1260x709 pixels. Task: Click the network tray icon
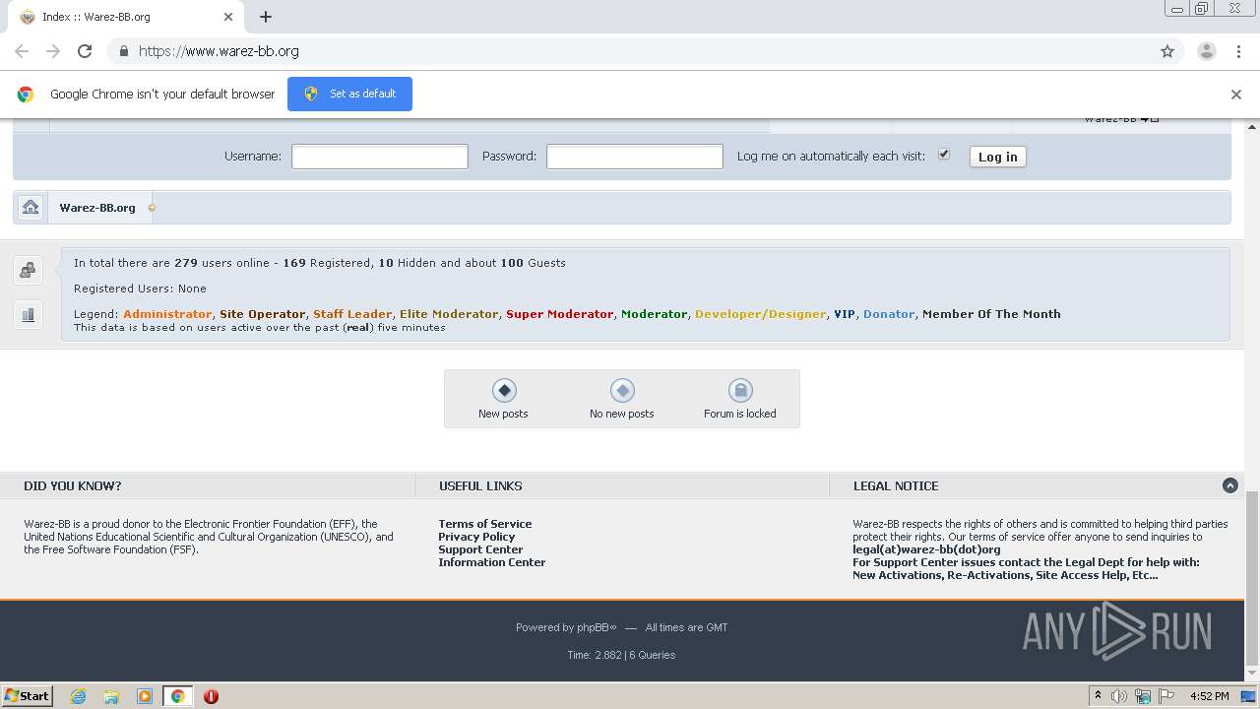tap(1143, 696)
